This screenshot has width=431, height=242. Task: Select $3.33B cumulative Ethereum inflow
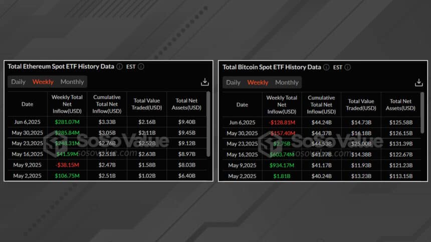point(107,122)
